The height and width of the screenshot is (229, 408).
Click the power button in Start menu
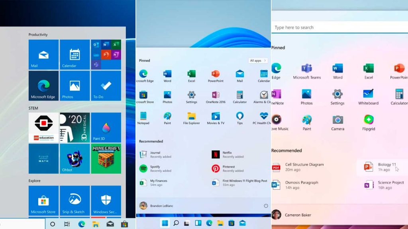point(266,206)
